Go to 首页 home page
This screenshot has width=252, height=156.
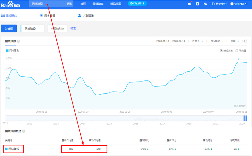83,3
